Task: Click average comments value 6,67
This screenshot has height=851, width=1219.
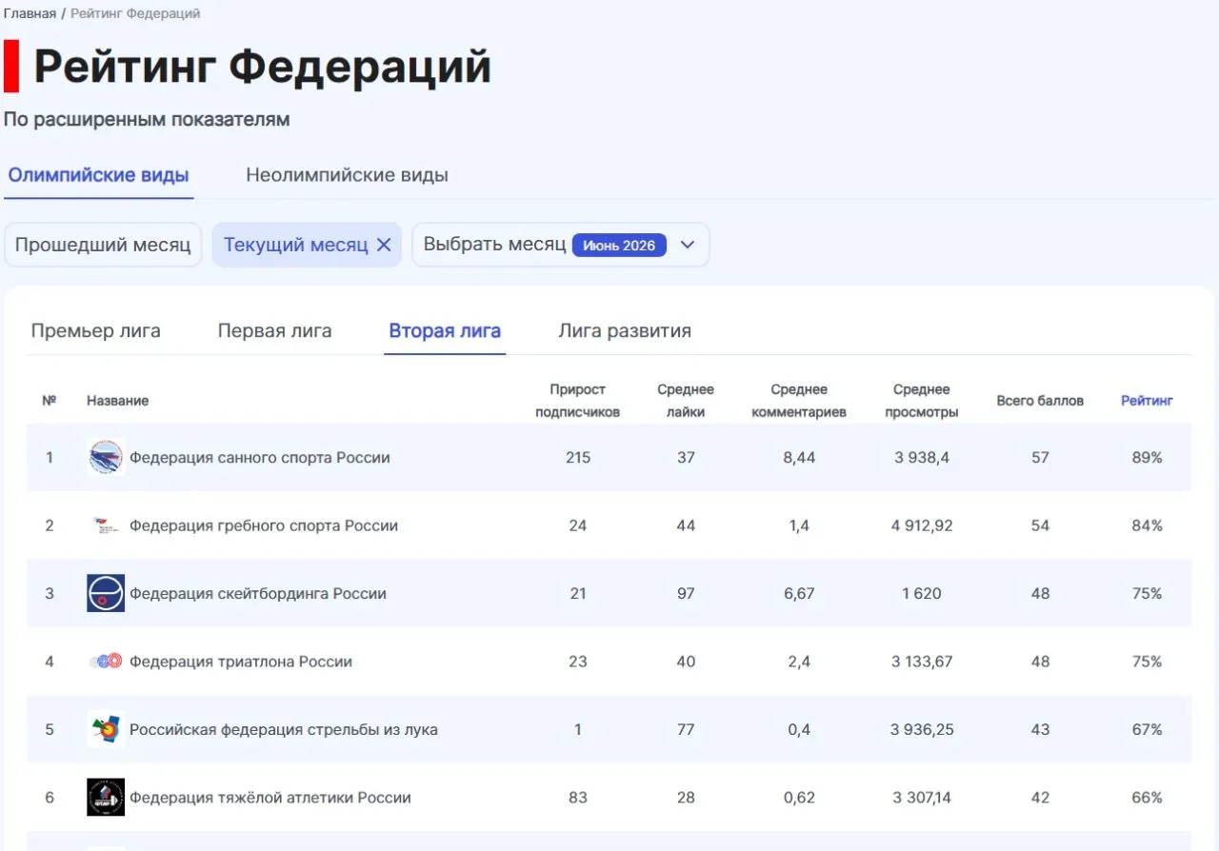Action: [x=799, y=594]
